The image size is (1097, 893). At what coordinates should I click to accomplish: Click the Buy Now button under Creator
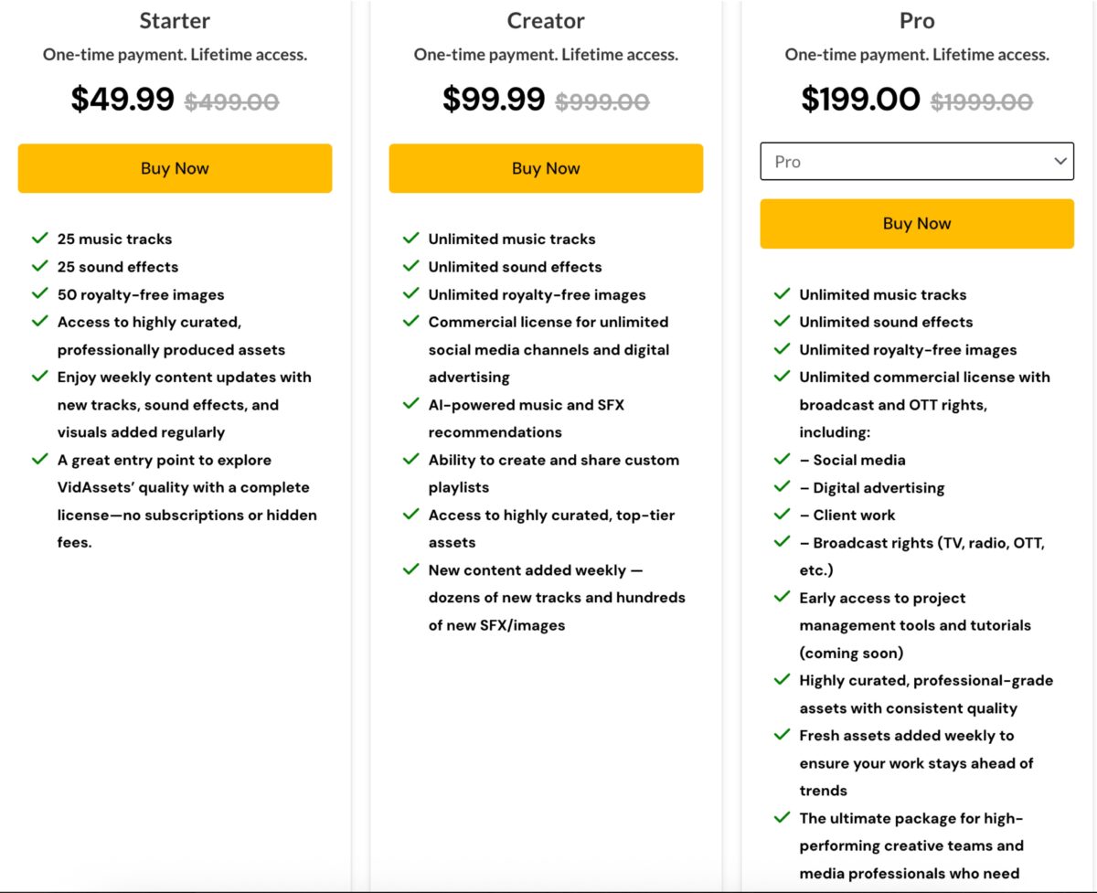546,168
